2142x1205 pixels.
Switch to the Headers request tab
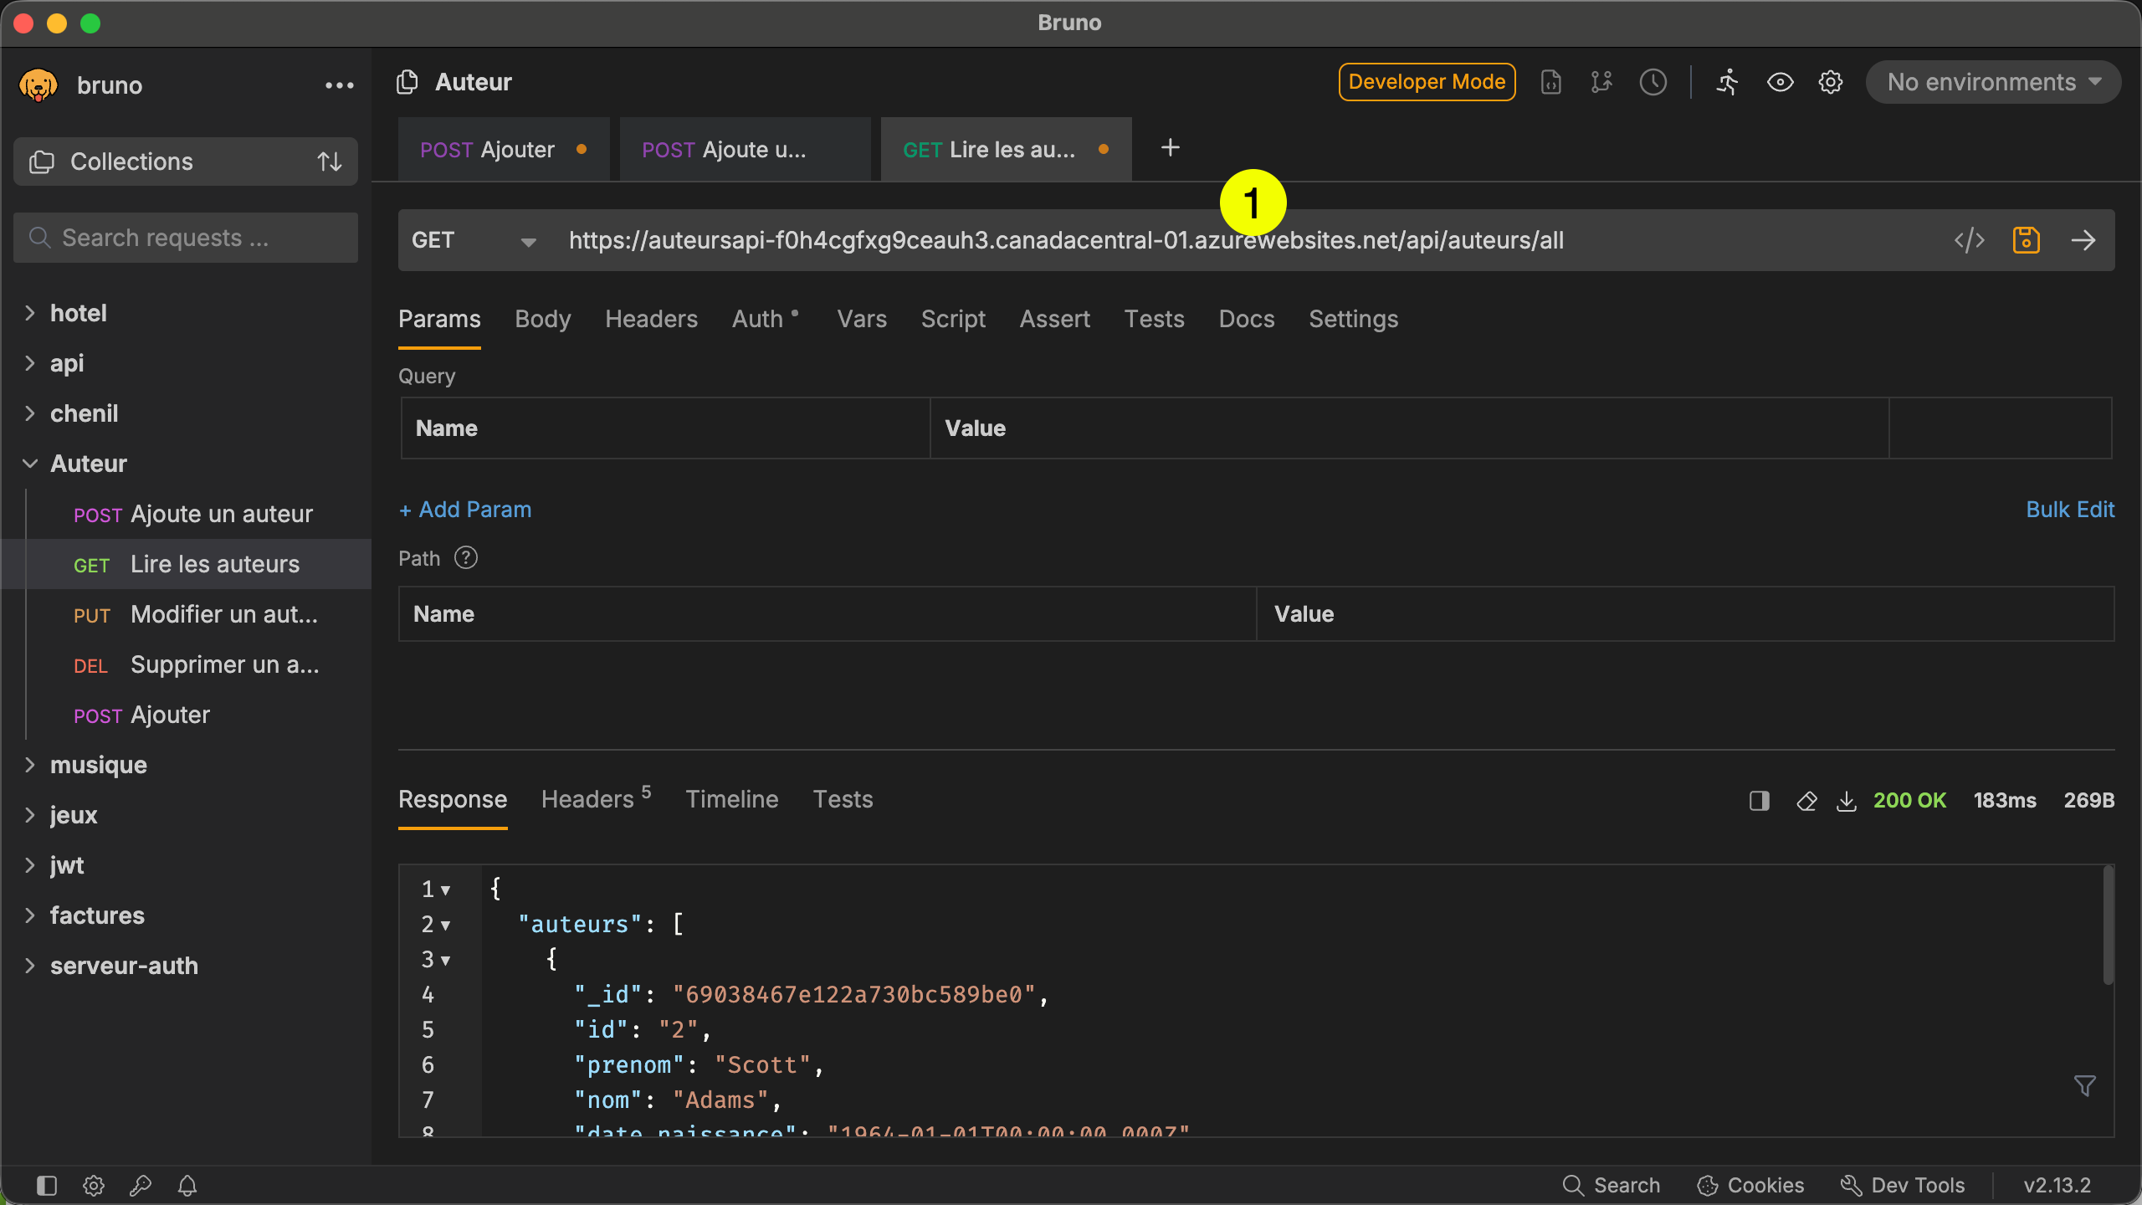651,319
